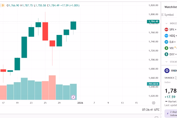Select the SPX index icon

pyautogui.click(x=166, y=29)
